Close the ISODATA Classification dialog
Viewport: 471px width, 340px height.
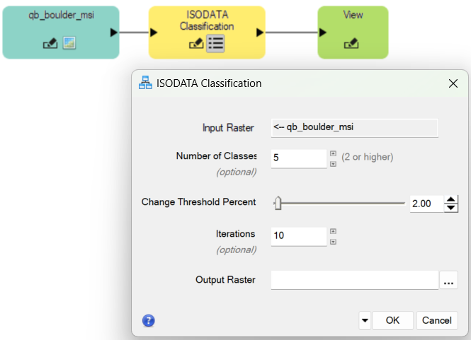pyautogui.click(x=453, y=83)
